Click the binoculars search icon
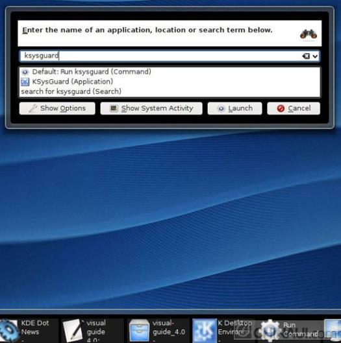341x343 pixels. pos(309,34)
